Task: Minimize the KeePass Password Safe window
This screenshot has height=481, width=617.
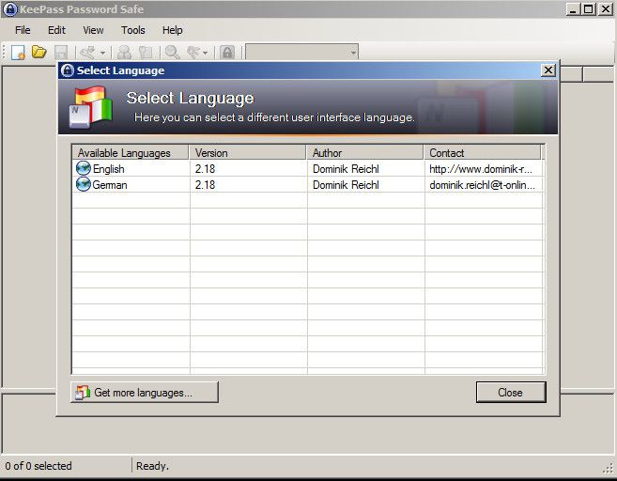Action: [x=573, y=9]
